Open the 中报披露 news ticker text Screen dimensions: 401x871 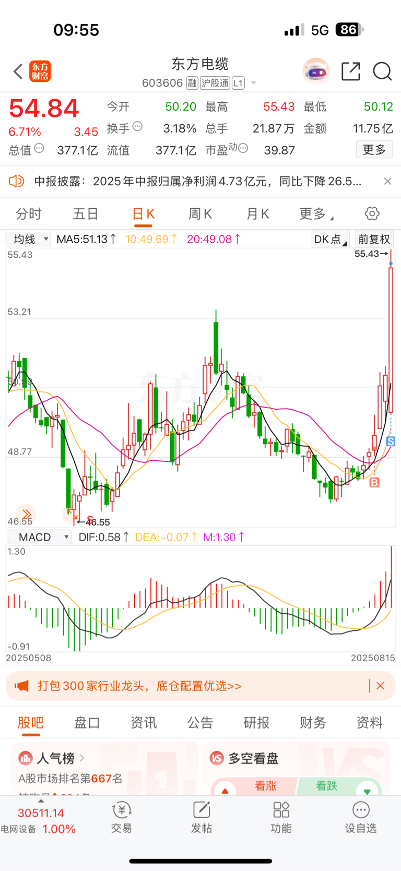tap(198, 181)
